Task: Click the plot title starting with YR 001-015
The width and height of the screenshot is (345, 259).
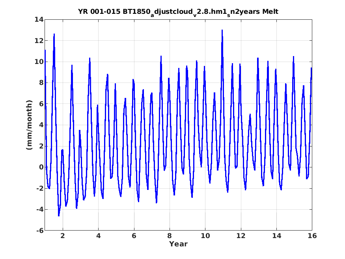Action: point(178,12)
